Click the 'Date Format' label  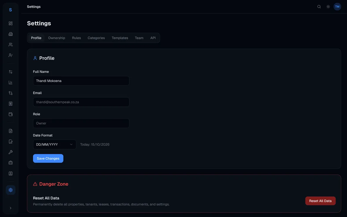point(43,135)
